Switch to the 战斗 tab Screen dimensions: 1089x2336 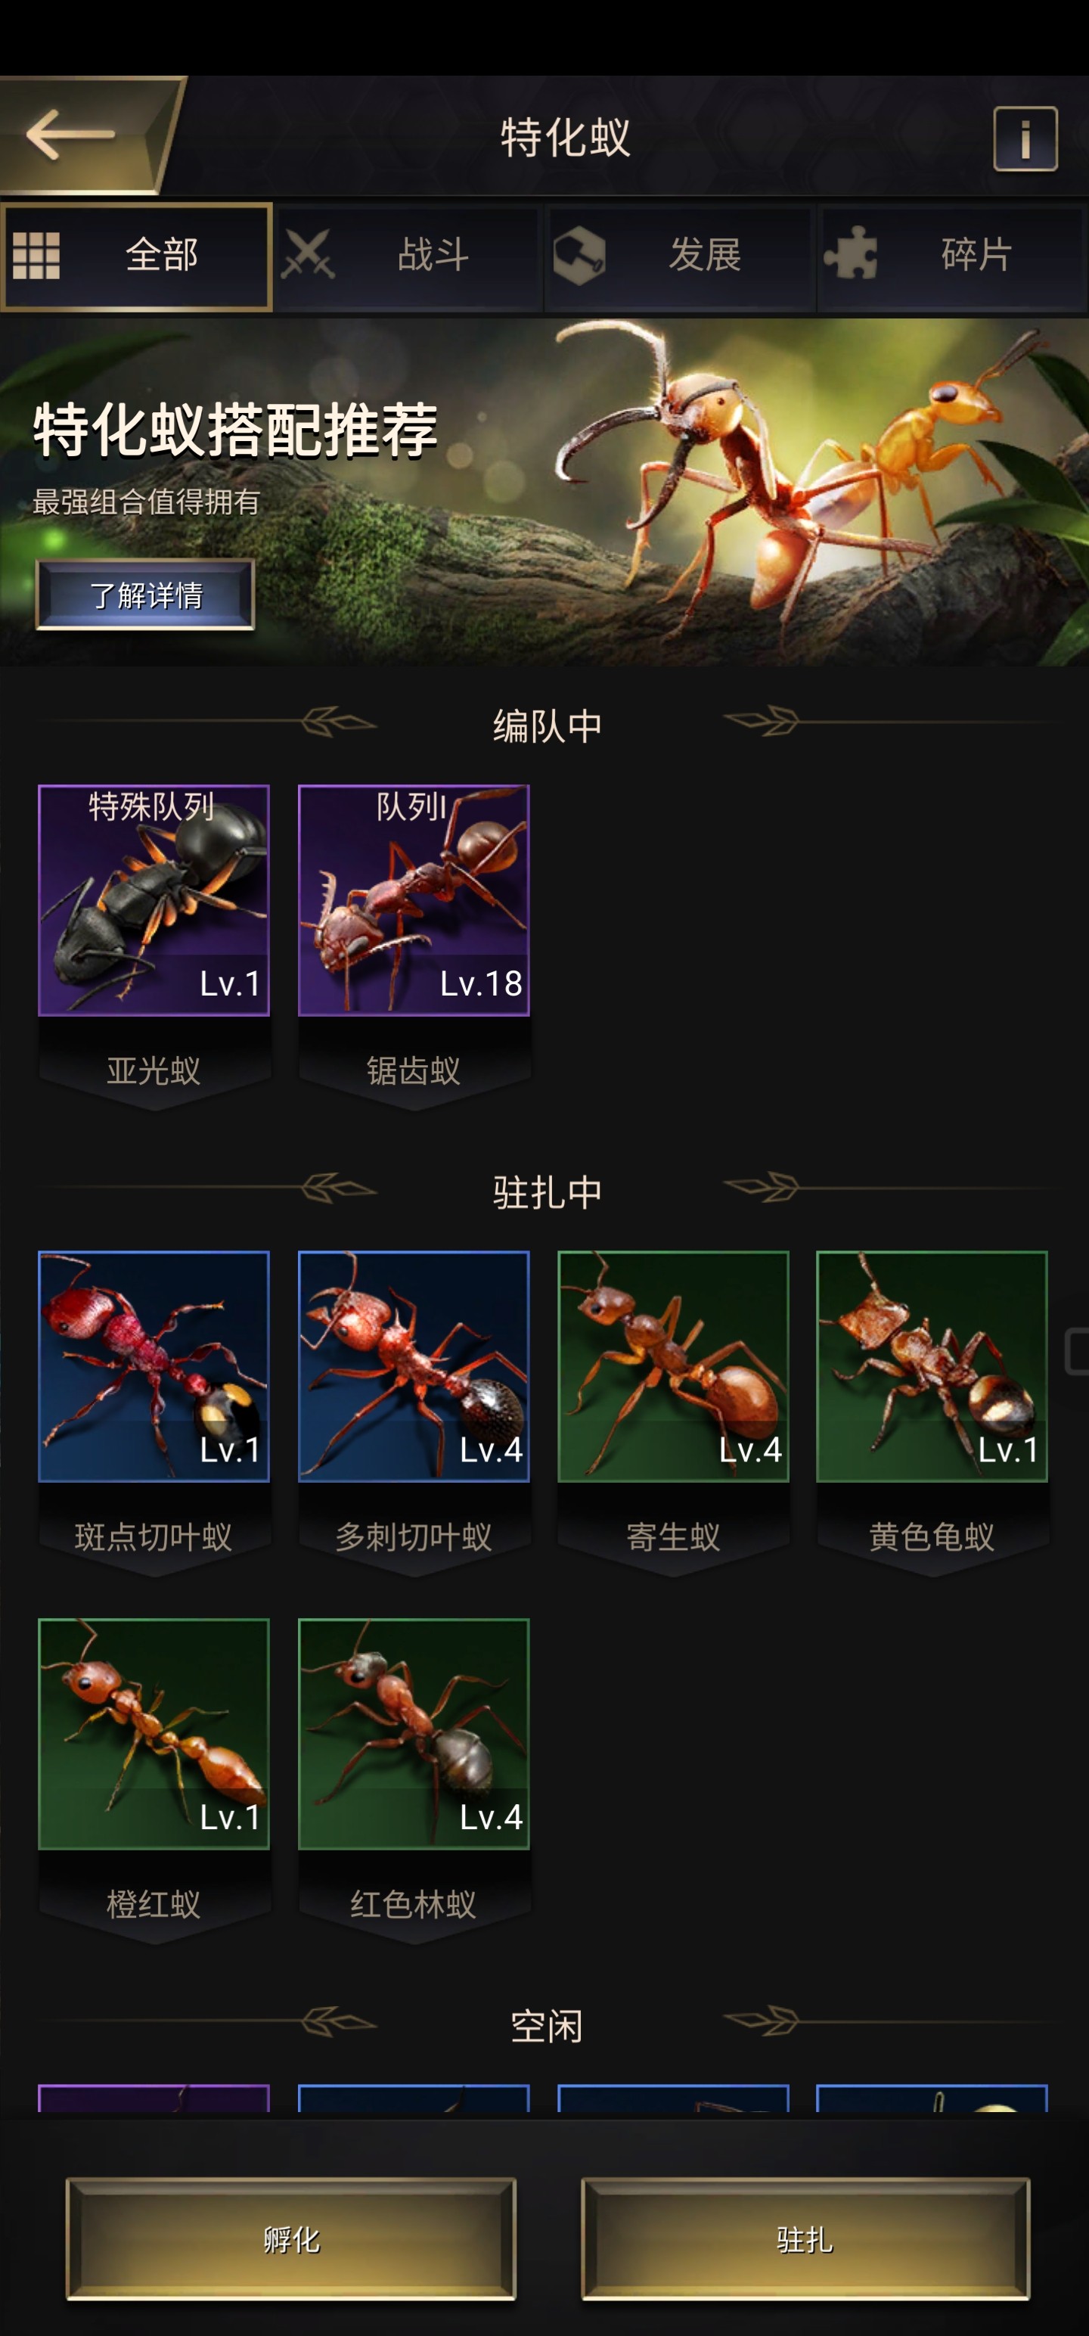408,257
